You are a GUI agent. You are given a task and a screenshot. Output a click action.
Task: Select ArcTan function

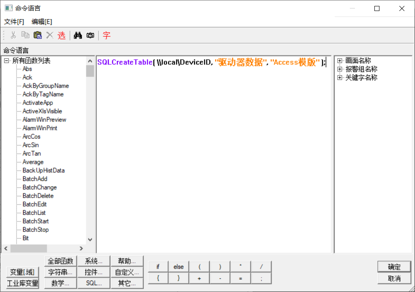click(x=32, y=154)
